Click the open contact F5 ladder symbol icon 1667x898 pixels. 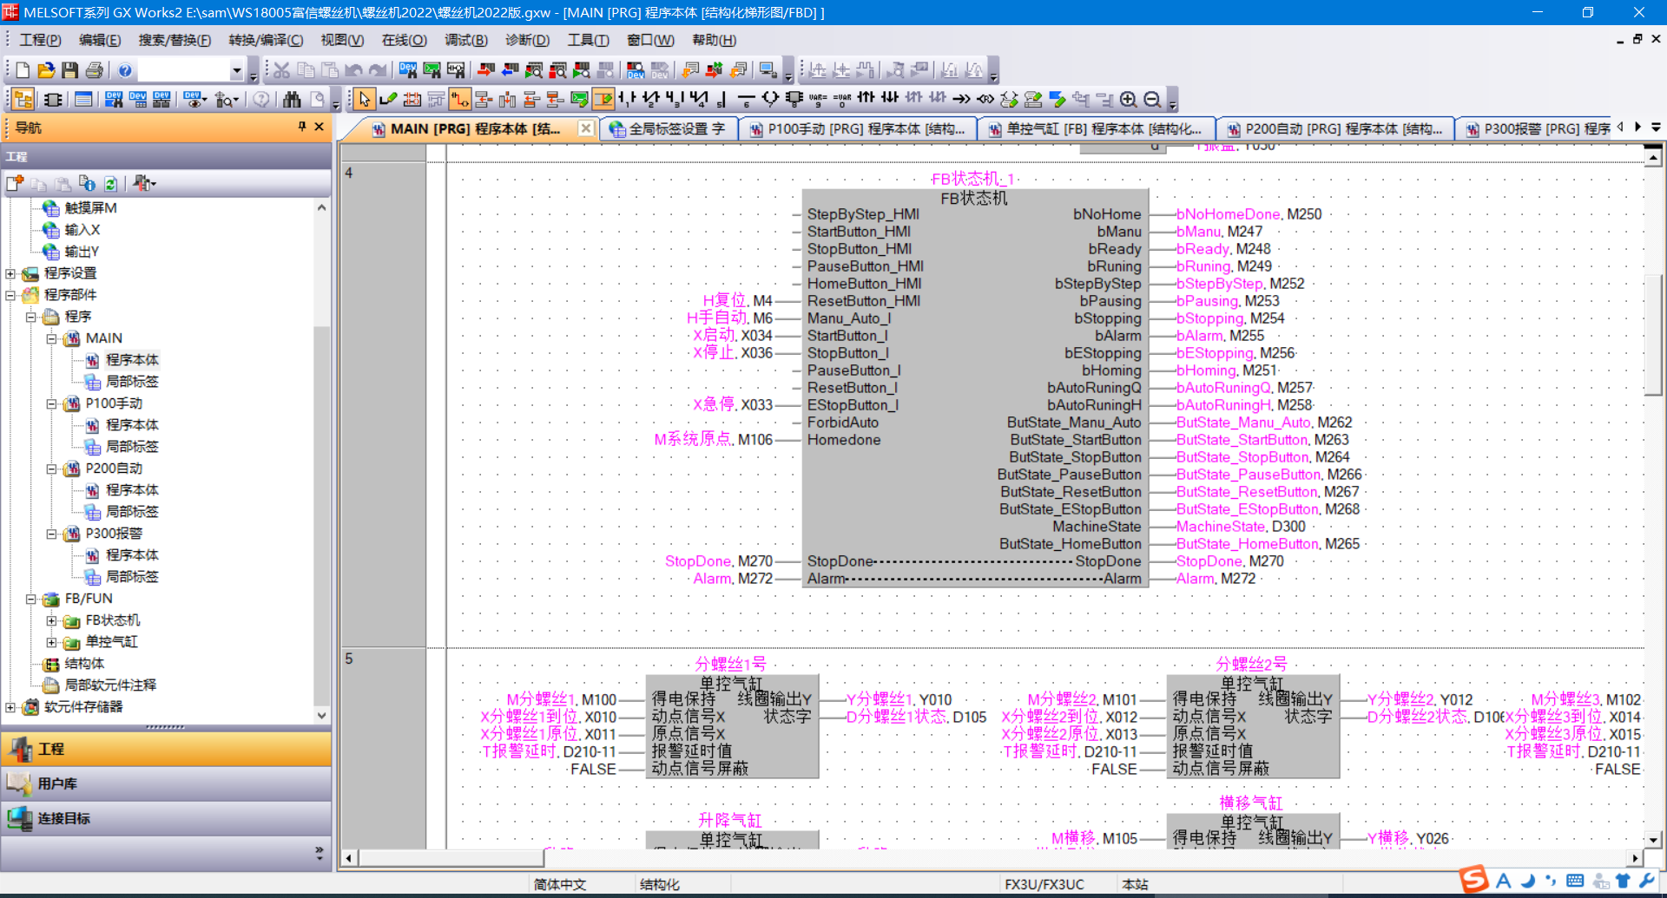point(628,100)
